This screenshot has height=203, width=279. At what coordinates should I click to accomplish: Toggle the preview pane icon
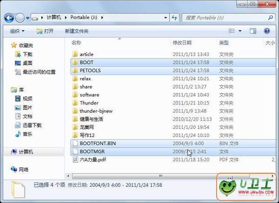(253, 31)
